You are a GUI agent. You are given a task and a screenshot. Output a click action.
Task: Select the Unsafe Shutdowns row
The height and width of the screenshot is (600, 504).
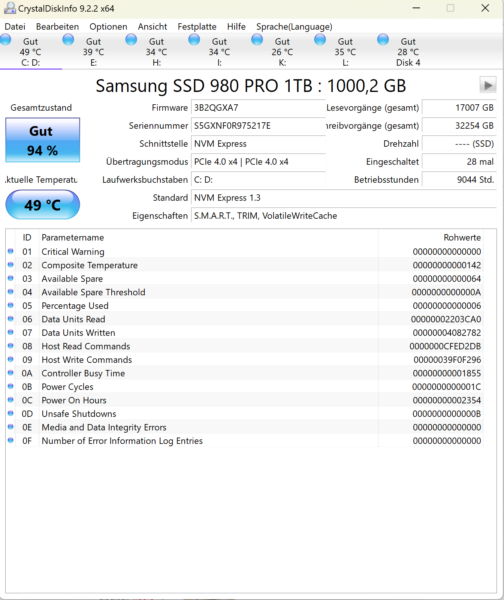[x=245, y=414]
